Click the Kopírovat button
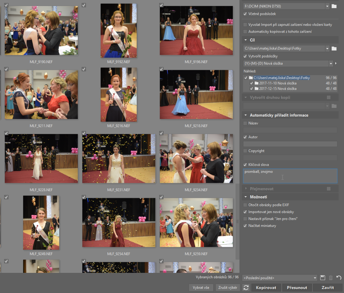This screenshot has height=293, width=344. (x=266, y=288)
